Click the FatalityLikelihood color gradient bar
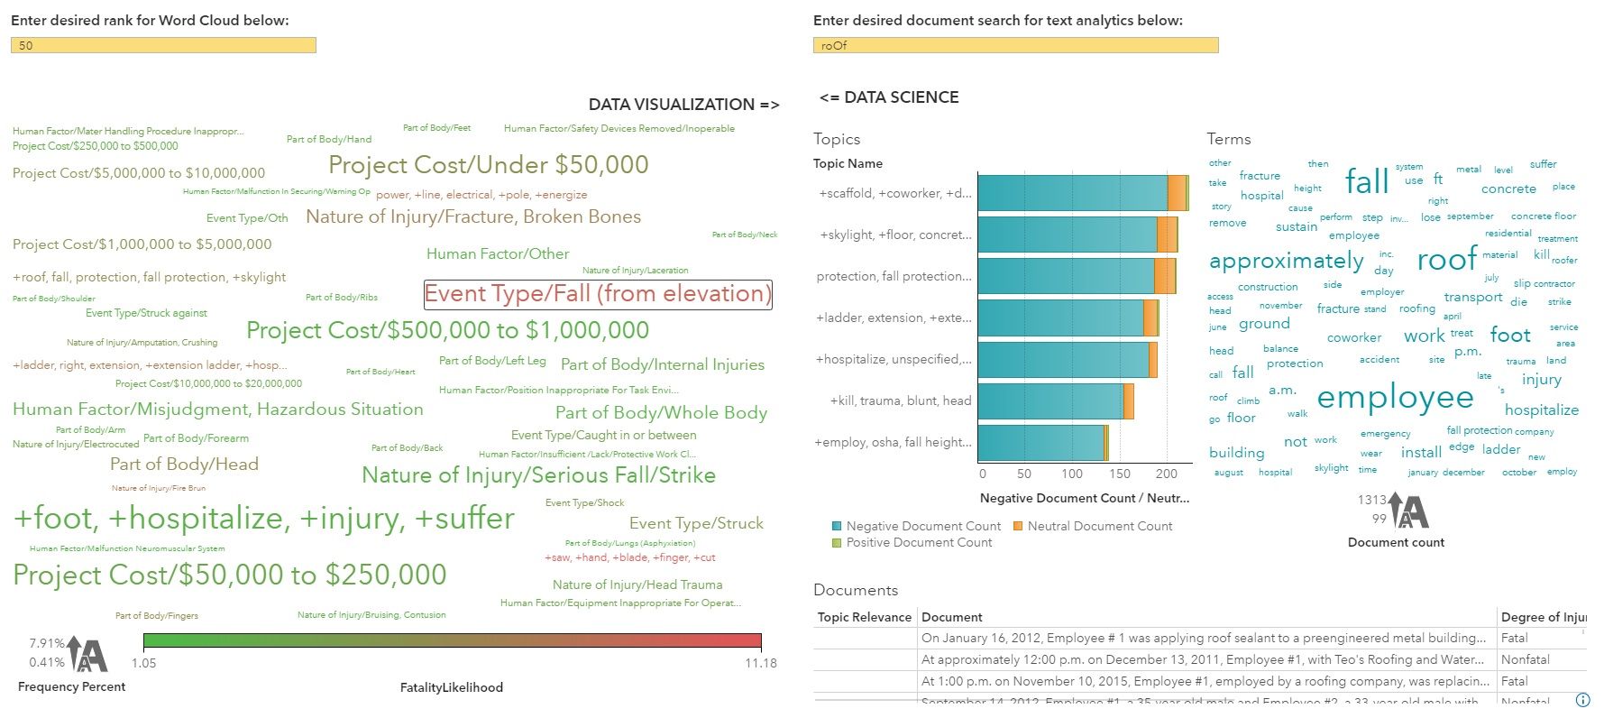The height and width of the screenshot is (718, 1604). [x=451, y=640]
